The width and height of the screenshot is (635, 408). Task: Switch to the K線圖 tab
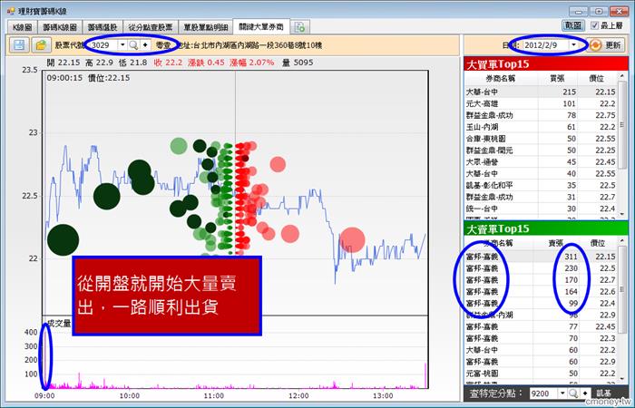click(x=23, y=27)
